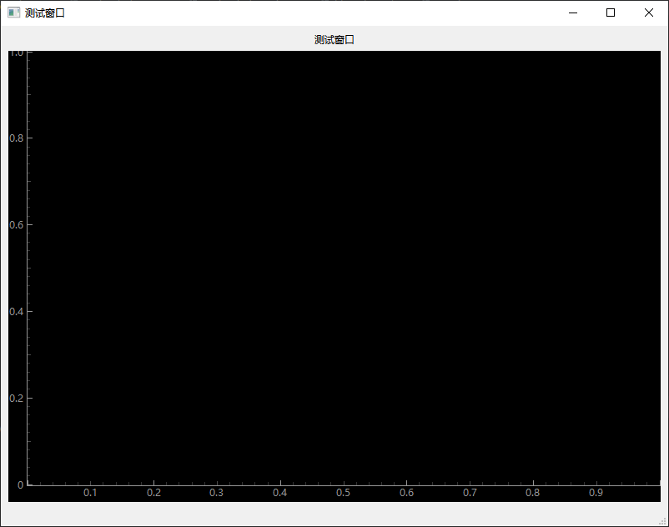669x527 pixels.
Task: Click the 0.1 label on the horizontal axis
Action: [90, 493]
